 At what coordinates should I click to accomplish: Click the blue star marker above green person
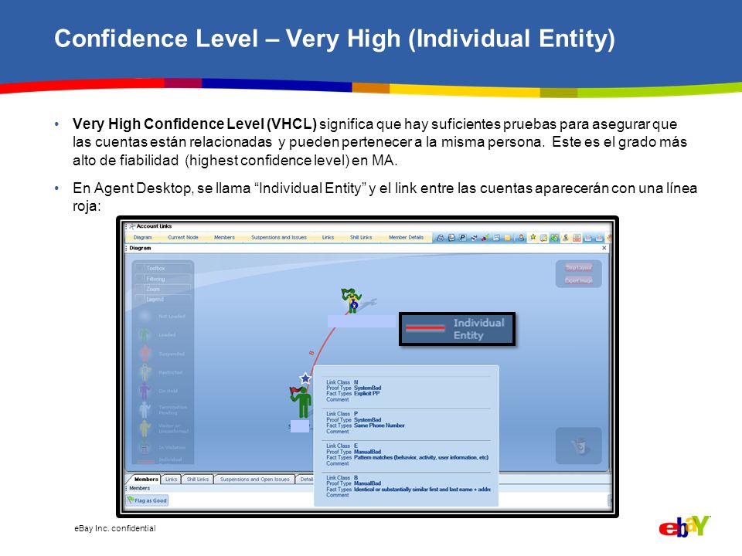coord(305,378)
